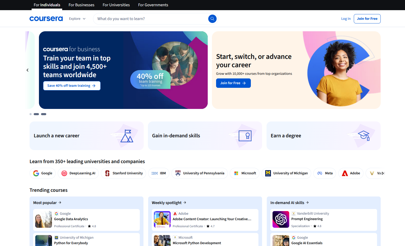Select the second carousel dot indicator
This screenshot has width=405, height=246.
pos(36,114)
